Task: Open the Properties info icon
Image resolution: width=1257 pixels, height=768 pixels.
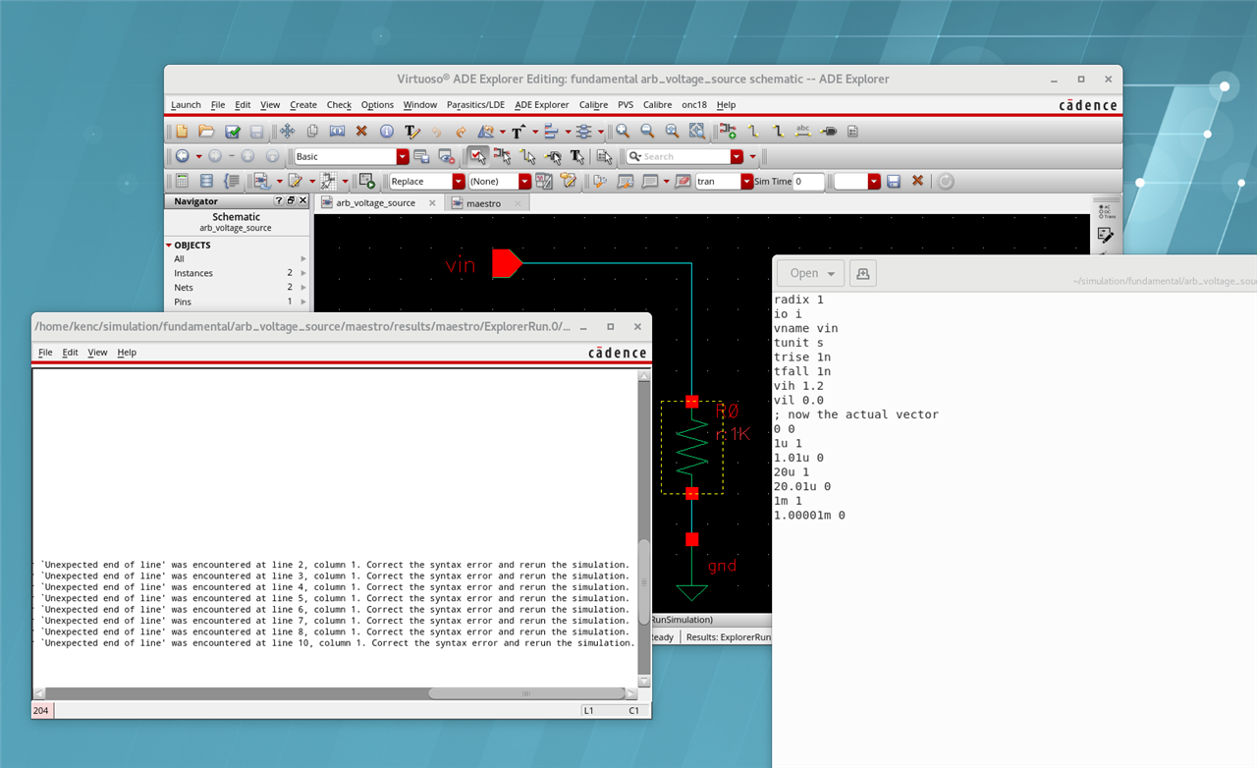Action: 387,131
